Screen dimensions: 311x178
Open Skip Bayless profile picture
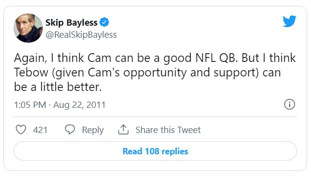point(28,28)
